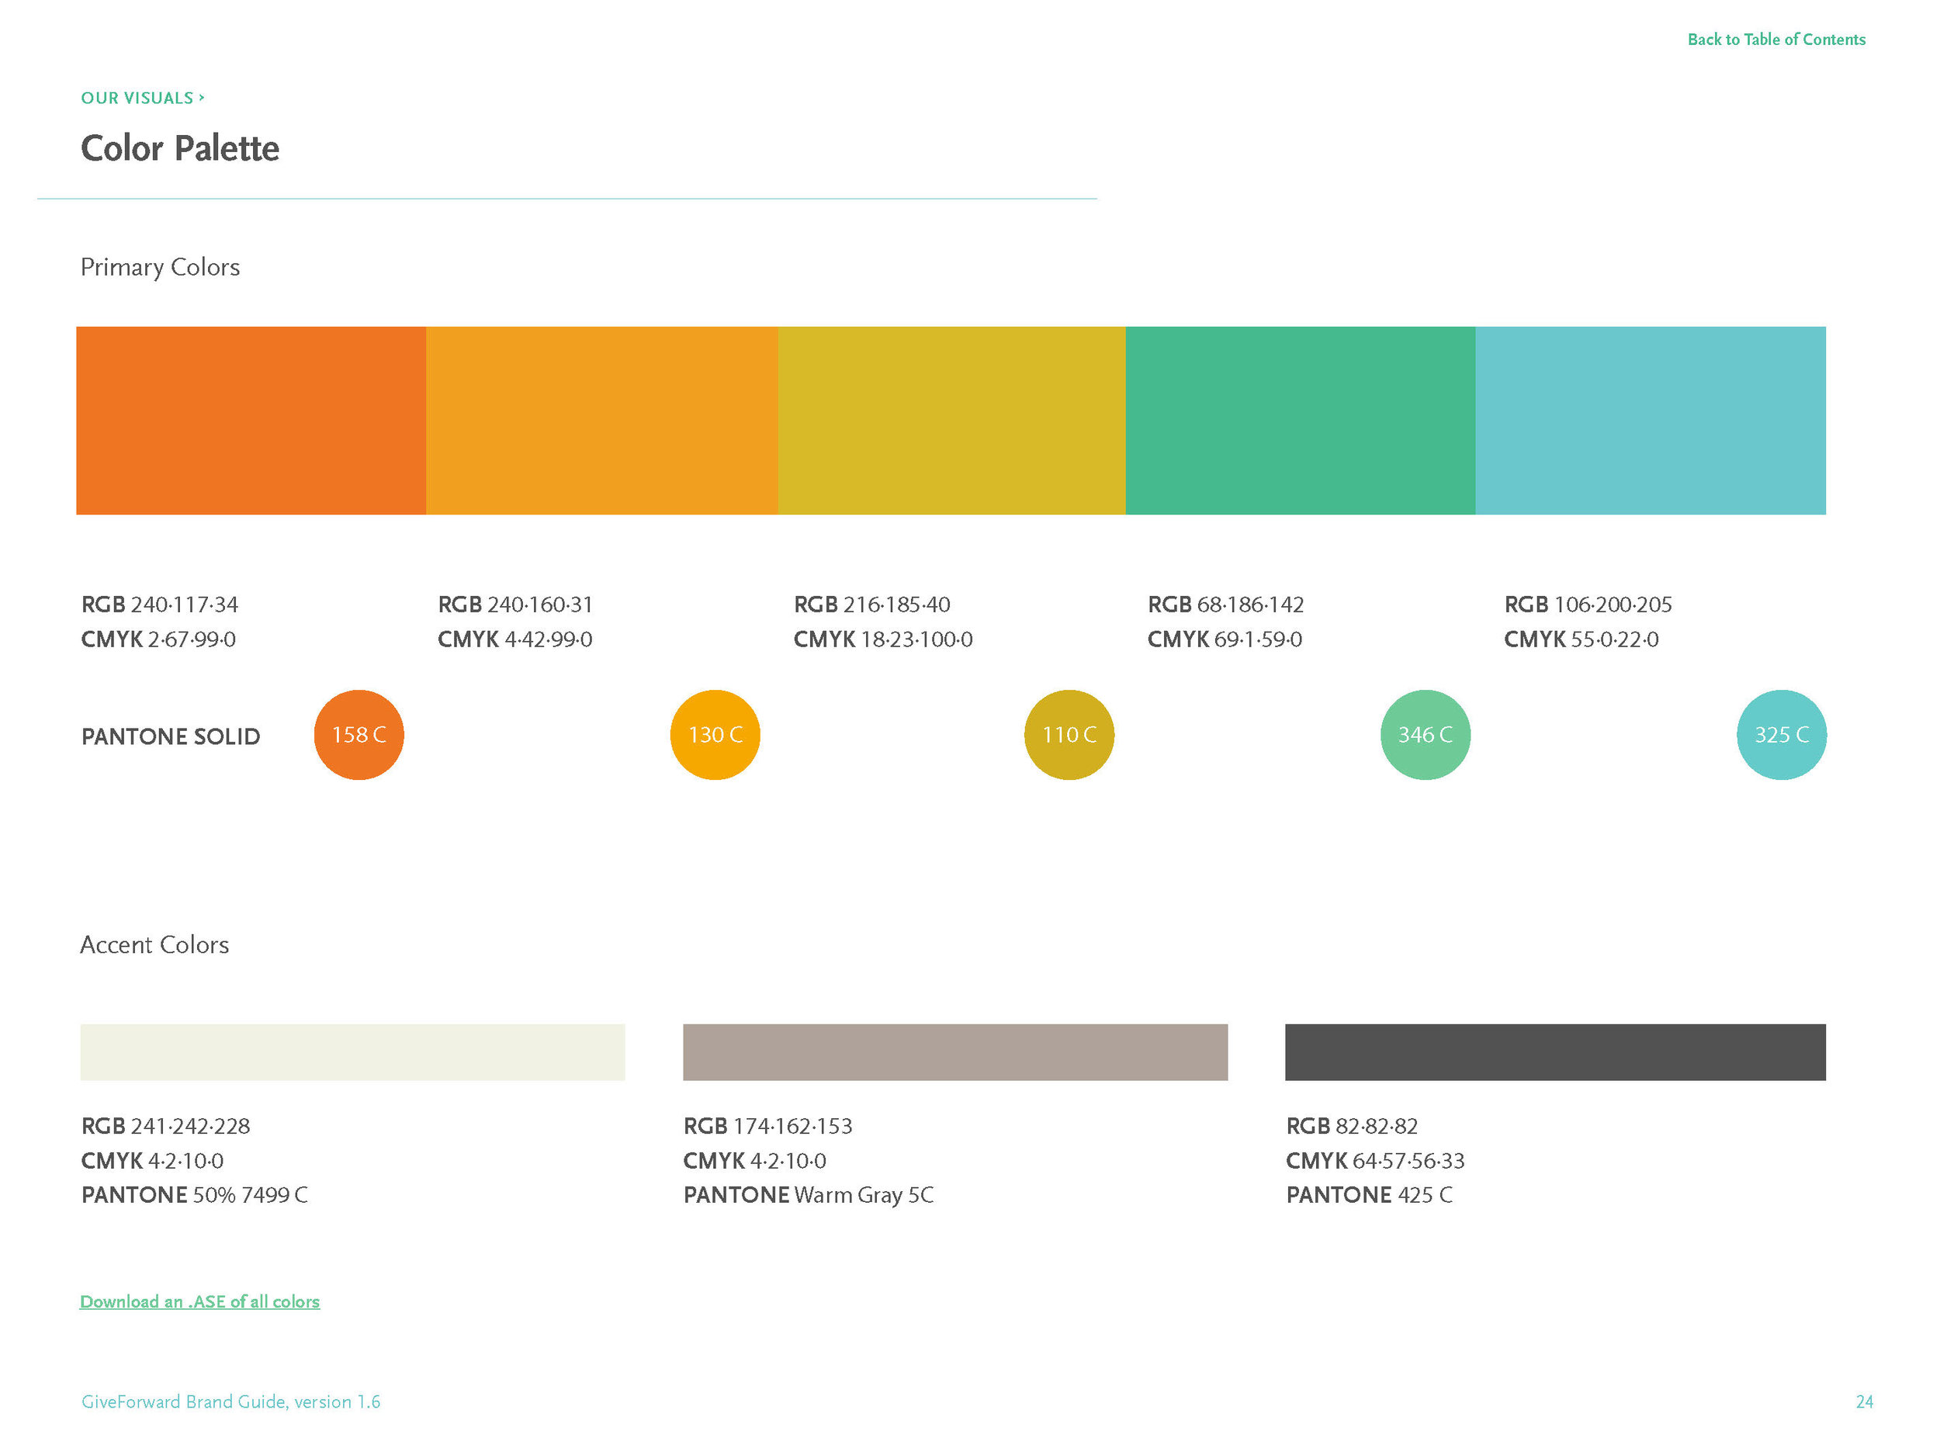Image resolution: width=1940 pixels, height=1455 pixels.
Task: Select the mustard yellow primary color block
Action: coord(951,420)
